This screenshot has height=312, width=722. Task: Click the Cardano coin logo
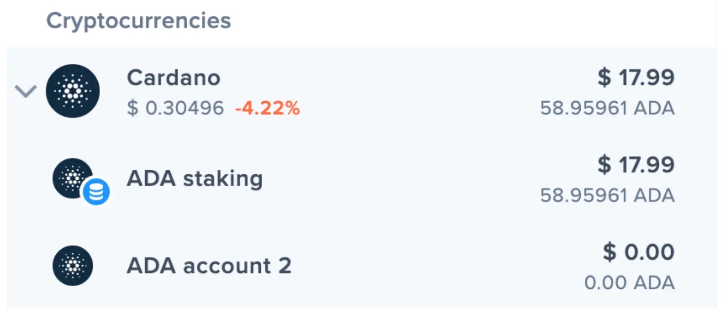pyautogui.click(x=73, y=91)
